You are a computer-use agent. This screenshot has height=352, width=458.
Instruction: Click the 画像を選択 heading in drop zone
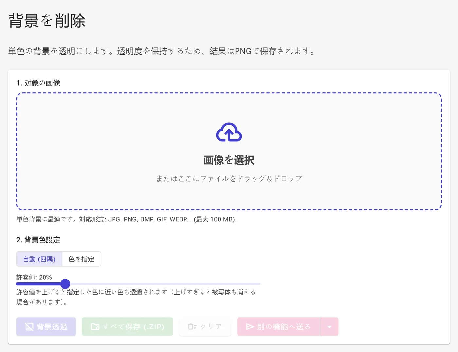pos(229,160)
